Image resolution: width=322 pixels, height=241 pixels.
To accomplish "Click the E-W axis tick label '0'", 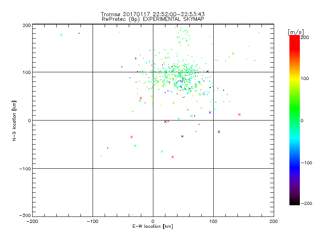I will pos(153,221).
